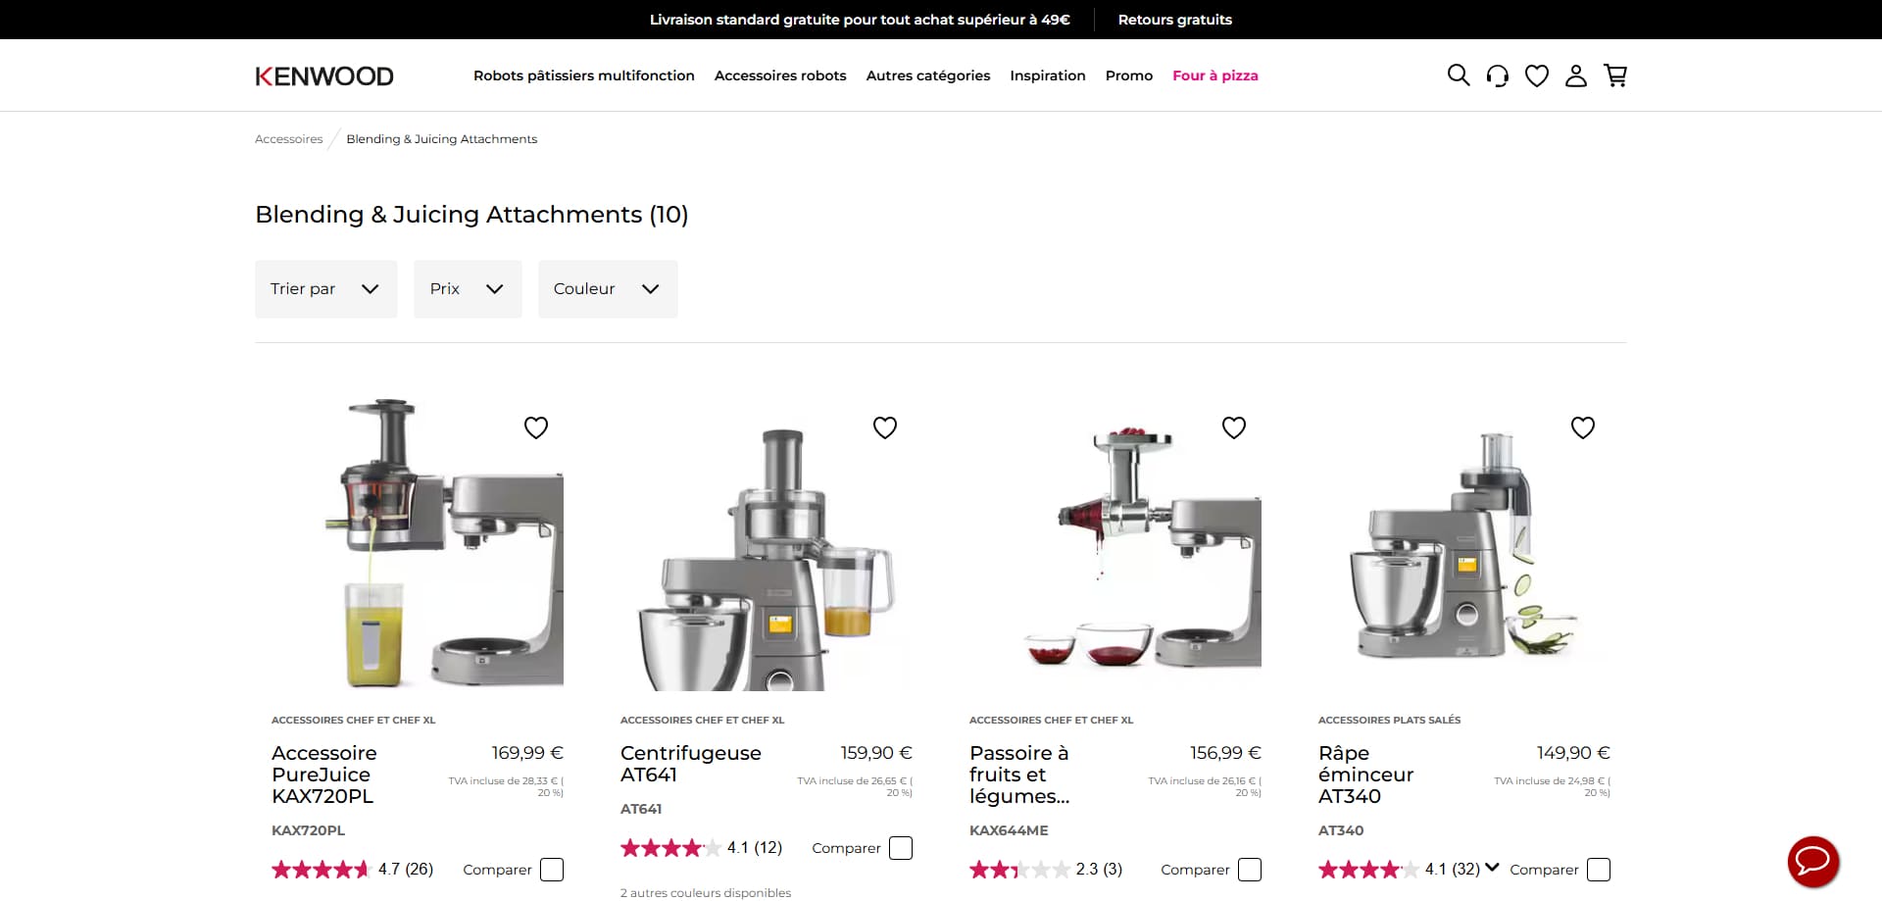Tick Comparer checkbox for Centrifugeuse AT641

pyautogui.click(x=901, y=848)
